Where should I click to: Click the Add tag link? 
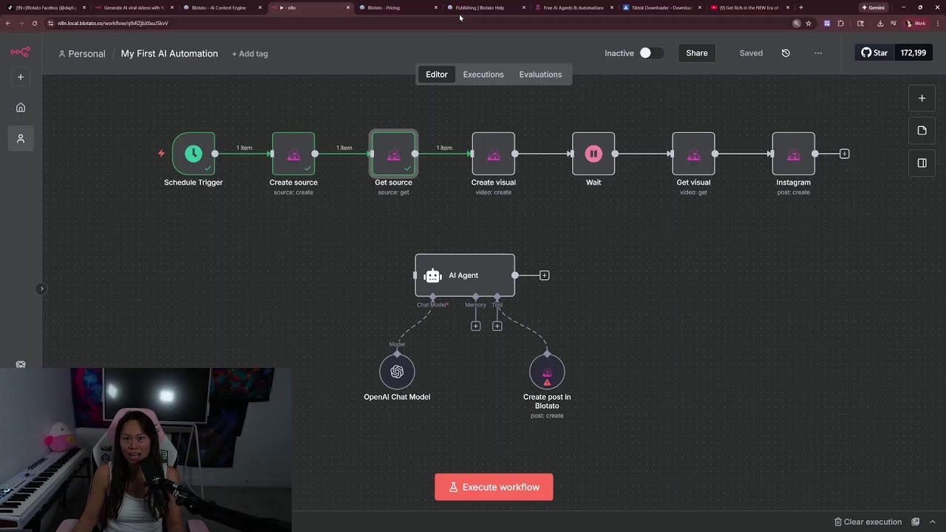point(250,54)
